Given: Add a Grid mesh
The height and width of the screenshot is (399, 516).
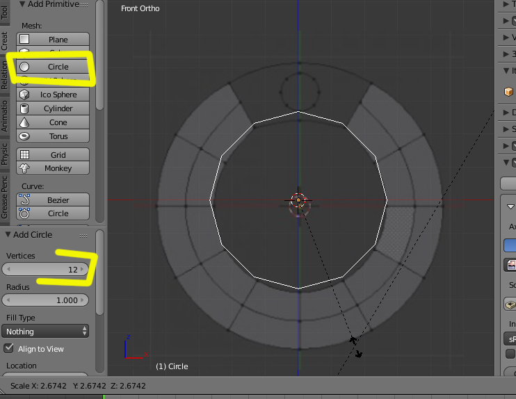Looking at the screenshot, I should pos(53,154).
